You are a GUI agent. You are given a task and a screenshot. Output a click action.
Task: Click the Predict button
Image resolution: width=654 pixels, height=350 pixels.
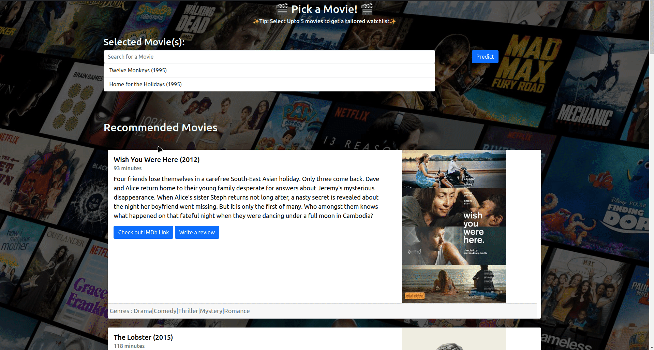click(485, 57)
